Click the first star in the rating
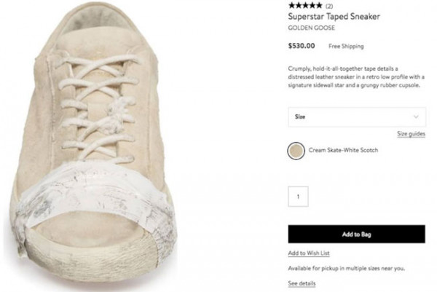Image resolution: width=437 pixels, height=292 pixels. [291, 6]
